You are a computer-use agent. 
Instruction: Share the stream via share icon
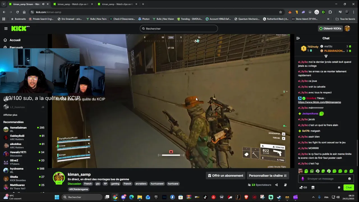click(276, 185)
